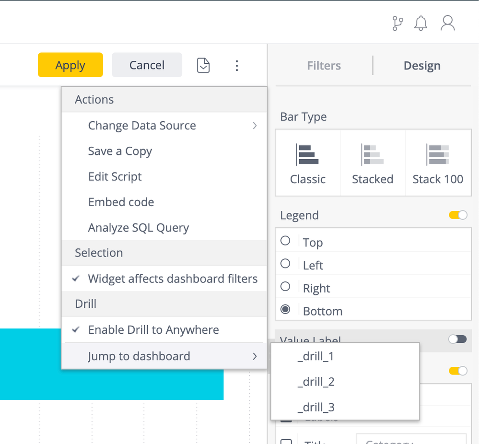Choose the Top legend position radio

click(285, 241)
